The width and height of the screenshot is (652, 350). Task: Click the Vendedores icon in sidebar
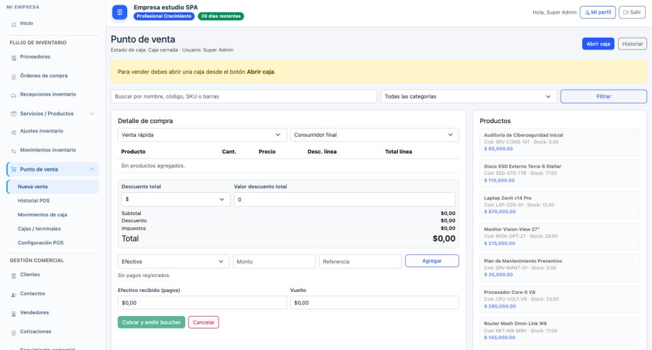(14, 314)
